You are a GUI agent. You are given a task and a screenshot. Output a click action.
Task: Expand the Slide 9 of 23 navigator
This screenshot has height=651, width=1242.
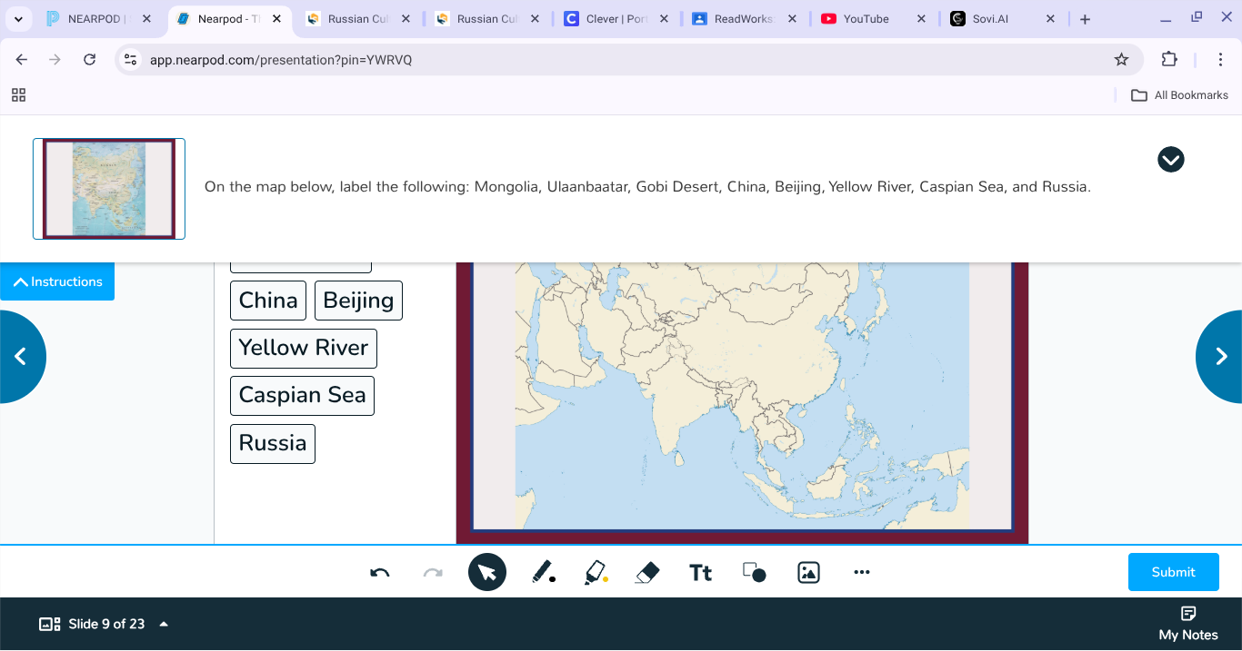pos(164,624)
